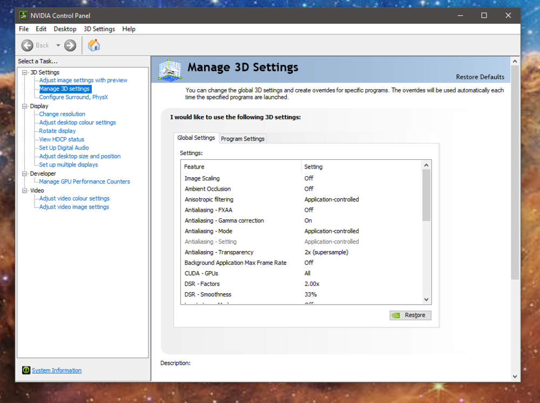Open Adjust image settings with preview

[83, 80]
